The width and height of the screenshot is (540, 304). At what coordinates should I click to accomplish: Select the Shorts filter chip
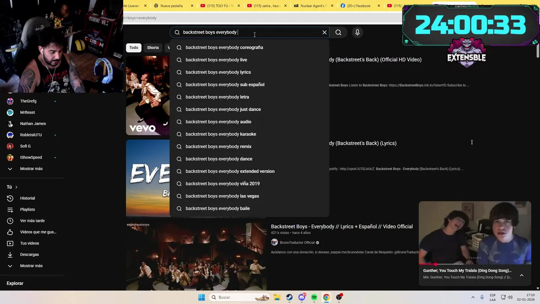click(153, 48)
